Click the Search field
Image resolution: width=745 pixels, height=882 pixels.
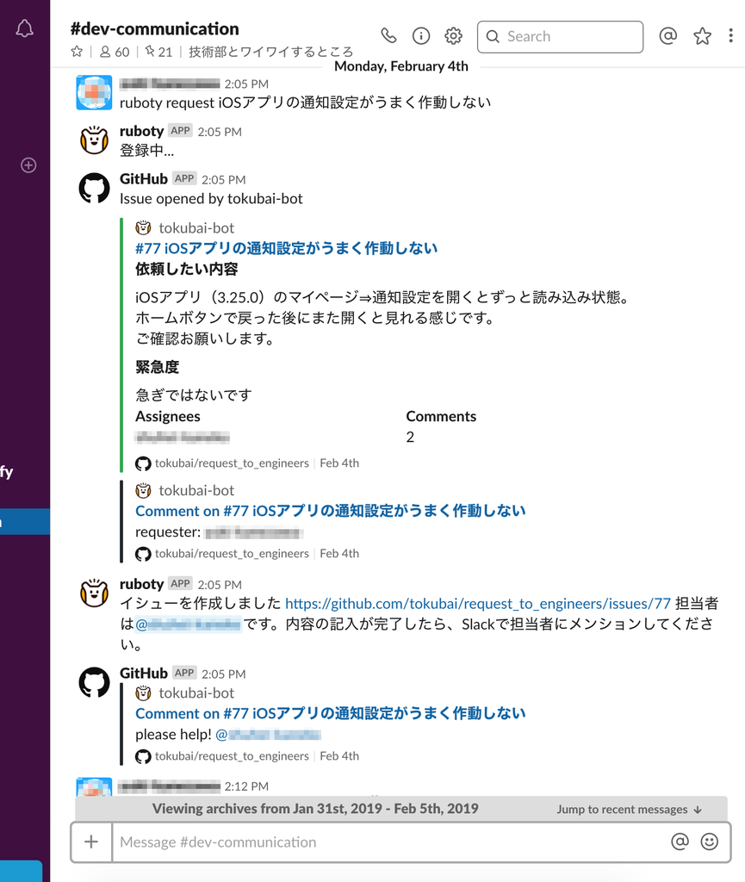(x=560, y=37)
